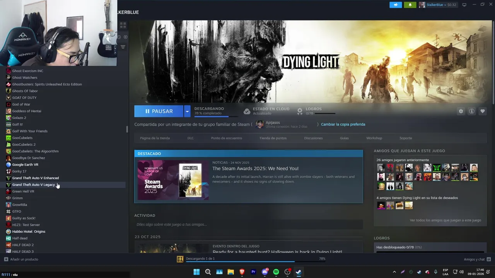495x278 pixels.
Task: Click Ver todos los amigos que juegan link
Action: pos(445,220)
